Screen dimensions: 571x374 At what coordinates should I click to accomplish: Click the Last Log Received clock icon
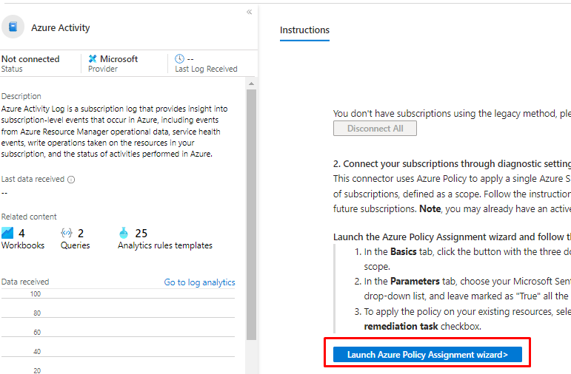tap(180, 59)
